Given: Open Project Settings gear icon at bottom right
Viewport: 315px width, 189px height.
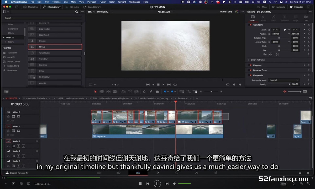Looking at the screenshot, I should click(x=308, y=173).
